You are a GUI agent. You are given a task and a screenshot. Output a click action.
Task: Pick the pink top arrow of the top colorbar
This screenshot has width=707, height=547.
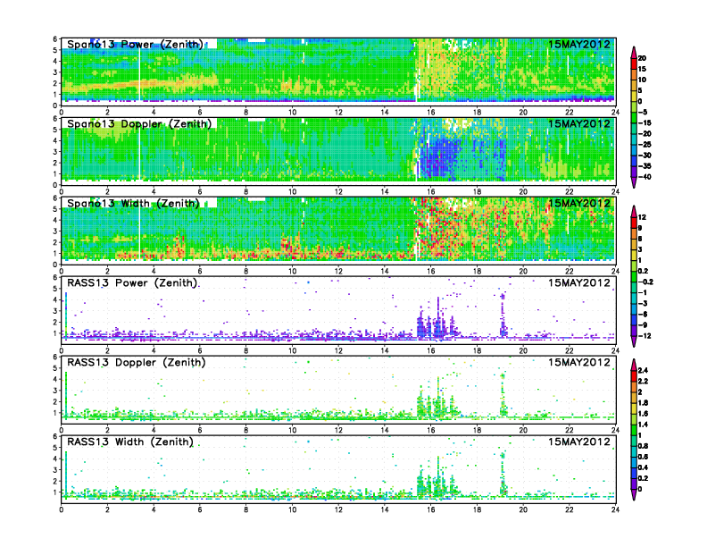pyautogui.click(x=634, y=52)
